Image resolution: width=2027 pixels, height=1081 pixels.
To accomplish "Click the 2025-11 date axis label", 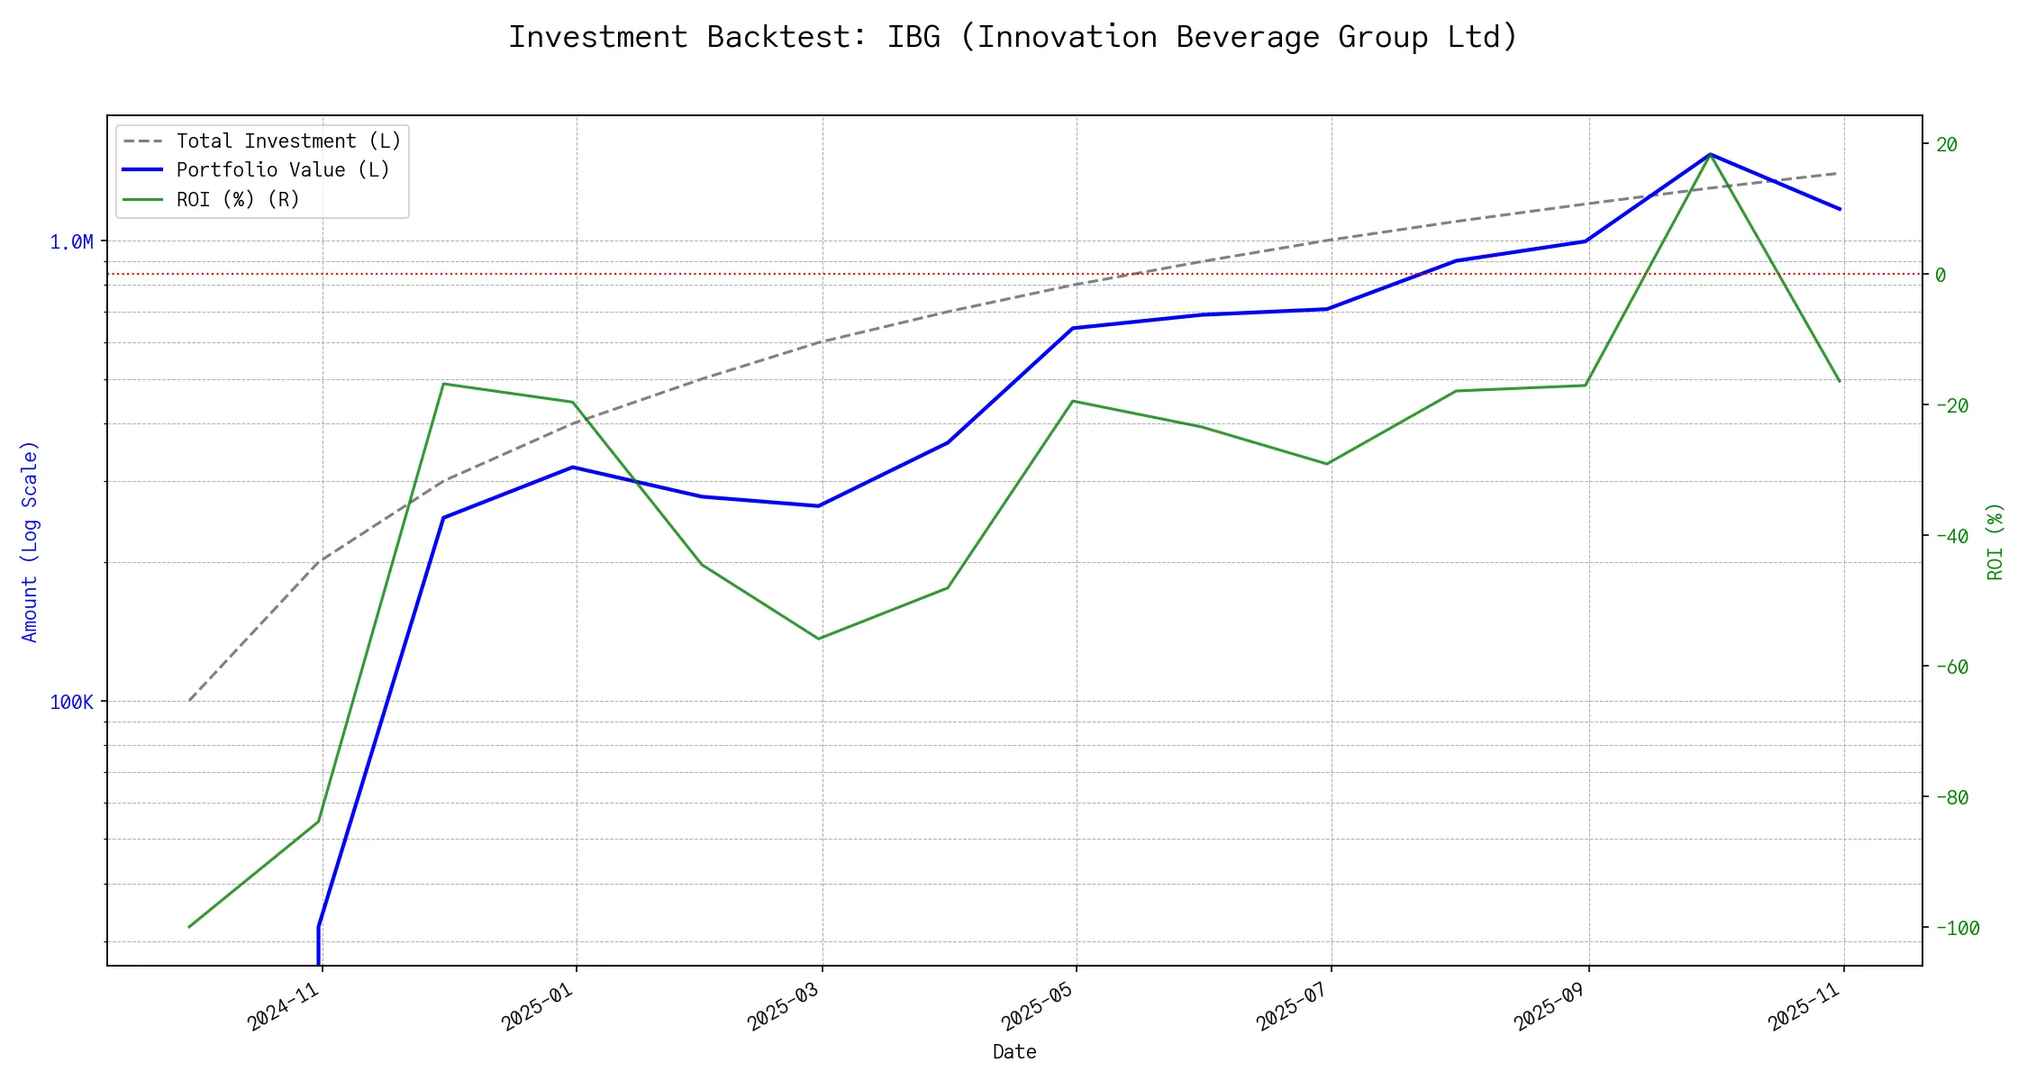I will 1804,1006.
